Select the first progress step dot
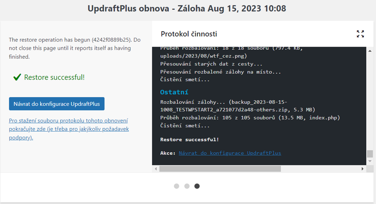 pyautogui.click(x=177, y=186)
